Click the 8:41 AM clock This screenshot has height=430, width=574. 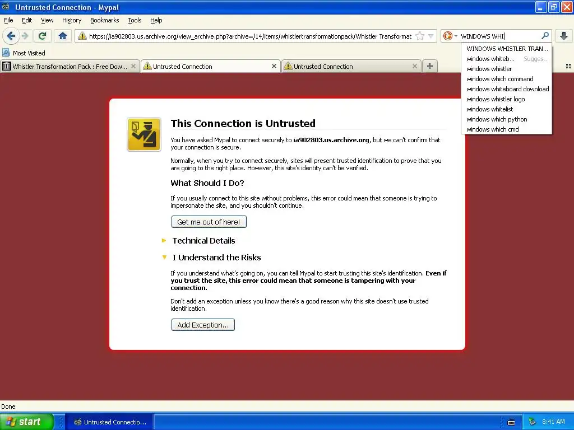553,422
